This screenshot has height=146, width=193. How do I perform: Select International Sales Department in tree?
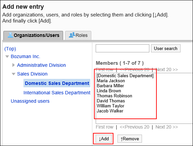coord(57,93)
